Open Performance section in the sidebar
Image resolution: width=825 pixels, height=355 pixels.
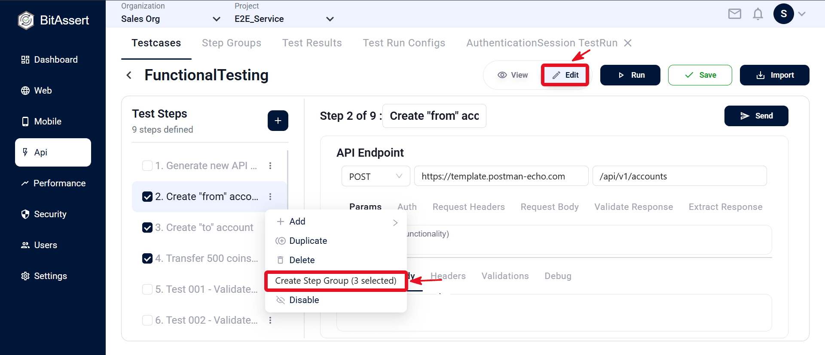tap(53, 183)
